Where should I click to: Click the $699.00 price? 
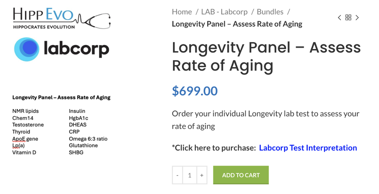pos(195,91)
